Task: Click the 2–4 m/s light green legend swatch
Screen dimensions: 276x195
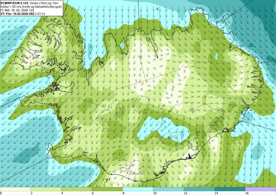Action: click(46, 189)
